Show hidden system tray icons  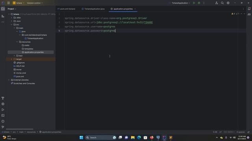pos(217,137)
